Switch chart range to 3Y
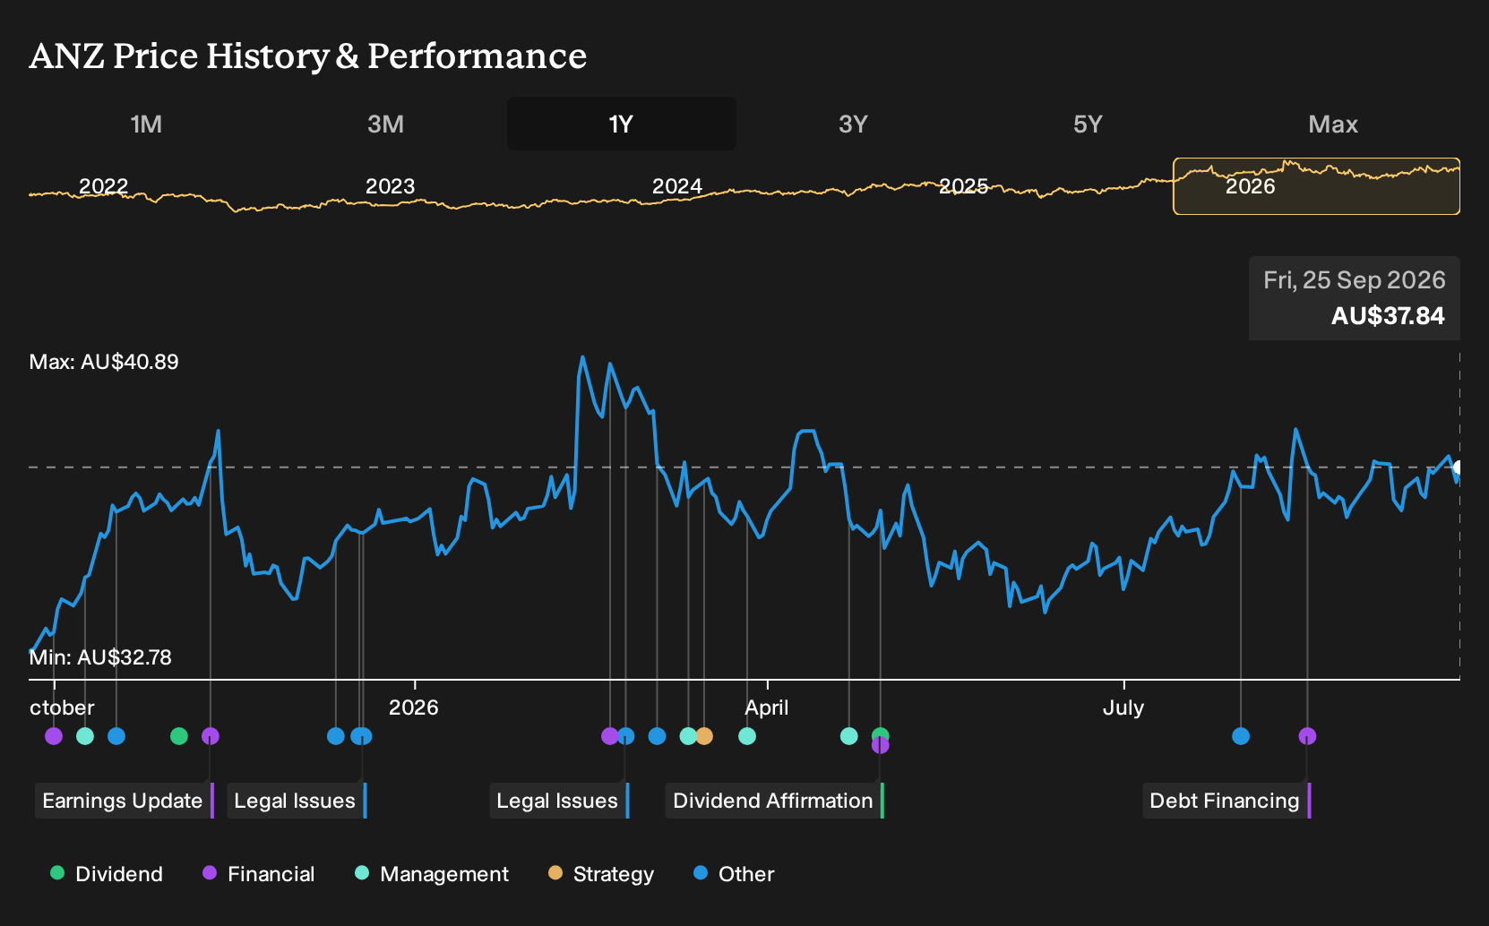 point(853,124)
